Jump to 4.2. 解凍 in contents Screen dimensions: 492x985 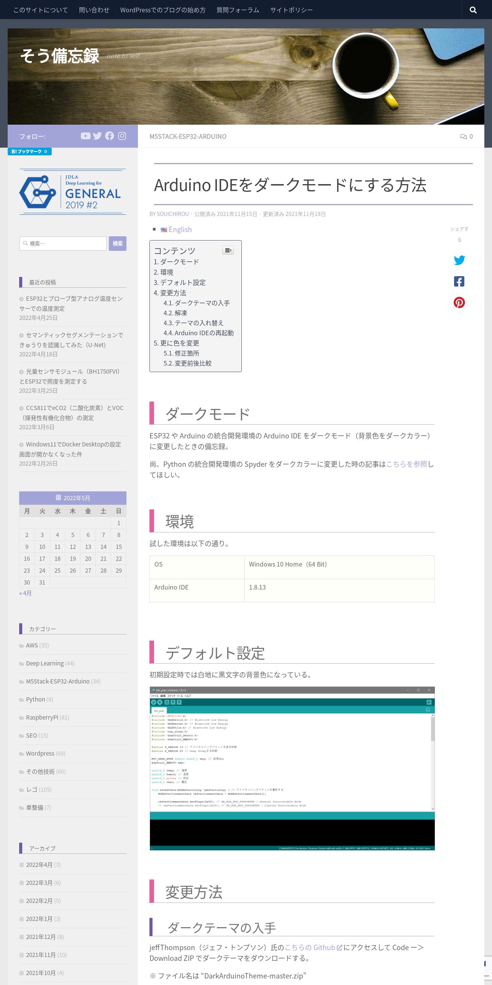pos(175,313)
